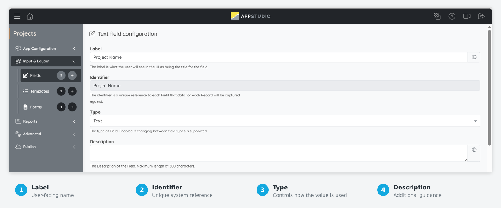Screen dimensions: 501x208
Task: Select Templates in the sidebar
Action: 40,91
